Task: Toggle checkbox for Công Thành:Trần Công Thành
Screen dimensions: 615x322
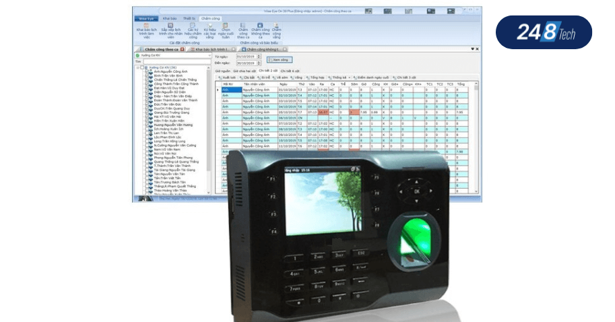Action: (x=148, y=84)
